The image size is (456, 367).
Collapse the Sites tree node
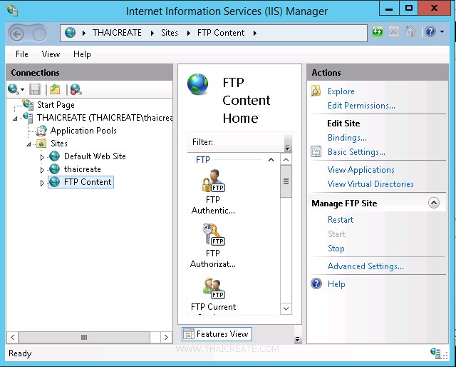pyautogui.click(x=28, y=144)
